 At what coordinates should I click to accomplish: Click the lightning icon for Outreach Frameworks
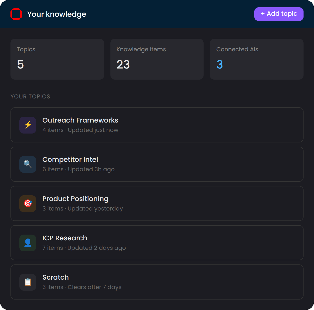pos(27,125)
